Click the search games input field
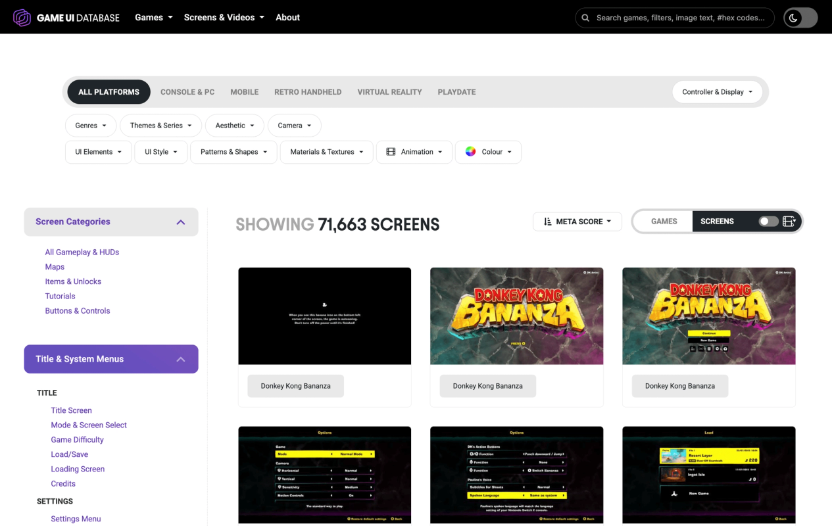 (x=675, y=18)
